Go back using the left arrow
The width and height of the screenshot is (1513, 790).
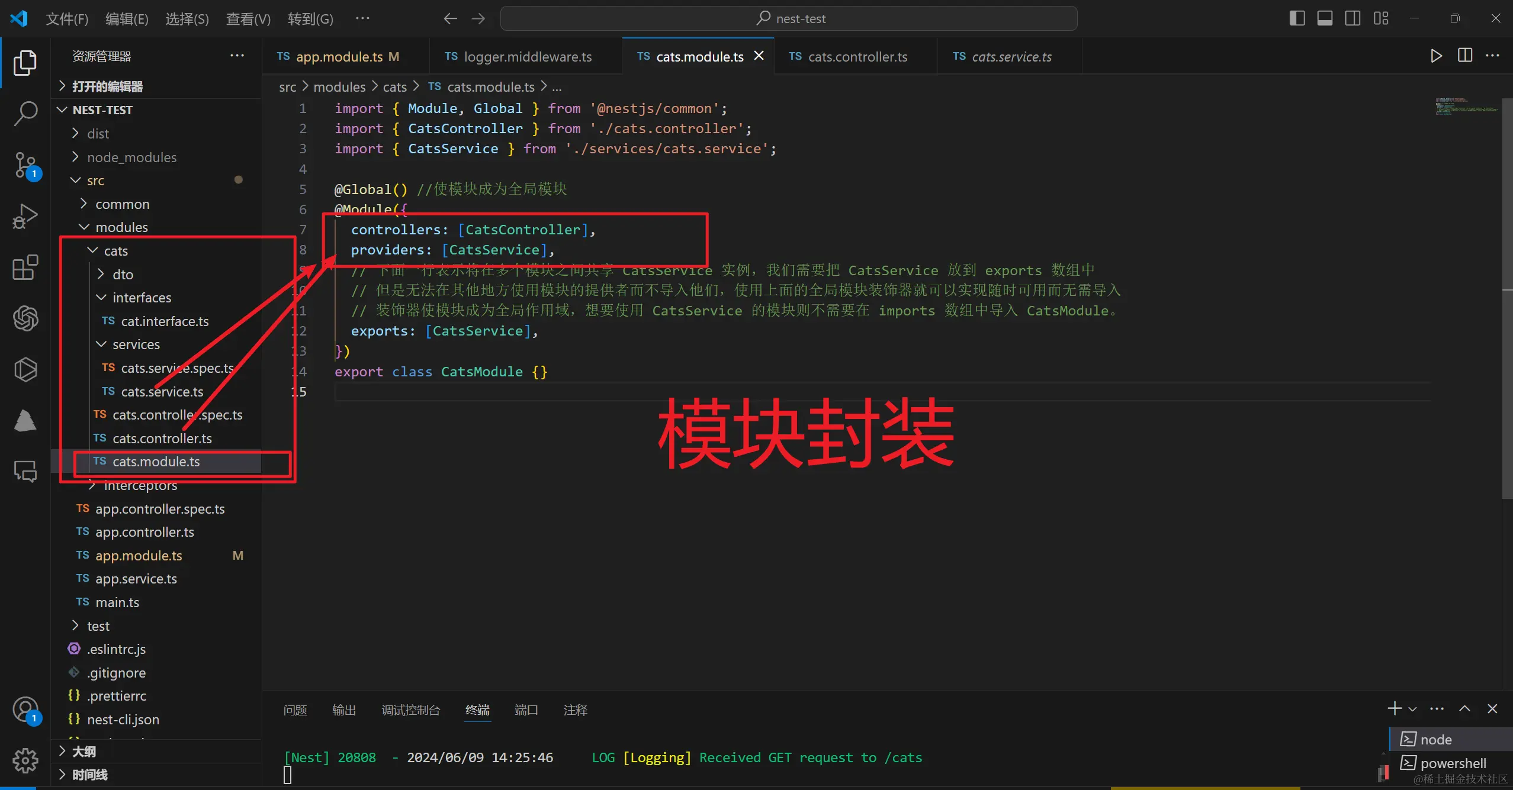click(450, 19)
